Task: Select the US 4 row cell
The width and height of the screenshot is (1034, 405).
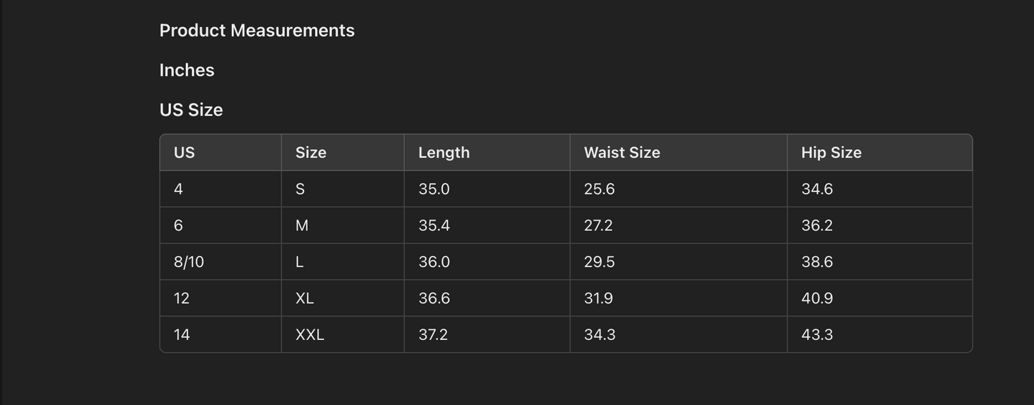Action: click(178, 189)
